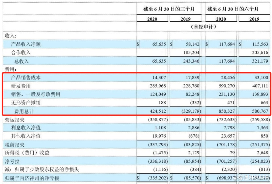Select the 销售、一般及行政费用 row label

pos(35,94)
